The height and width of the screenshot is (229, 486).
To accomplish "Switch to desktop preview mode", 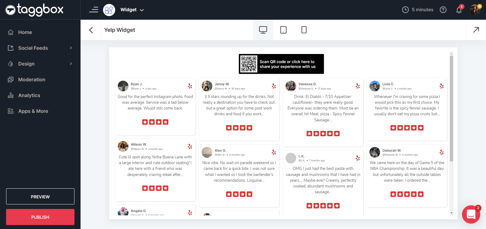I will pos(263,30).
